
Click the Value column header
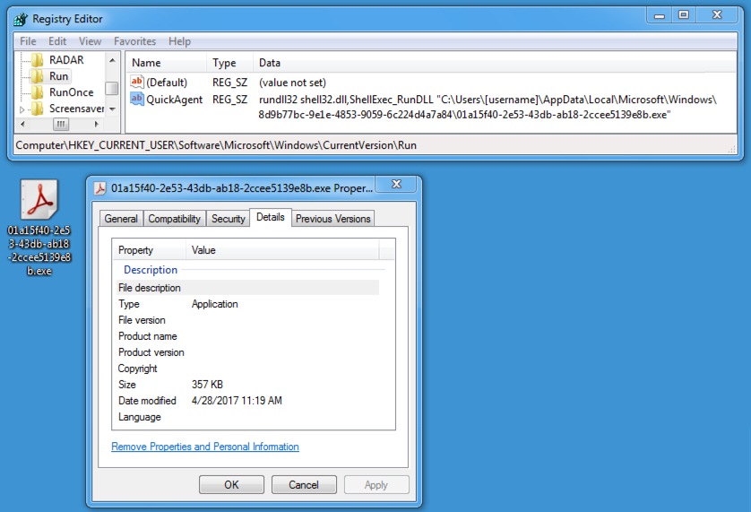[x=282, y=250]
